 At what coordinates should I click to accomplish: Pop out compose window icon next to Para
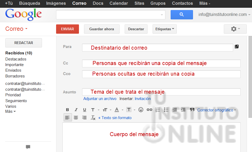click(x=237, y=46)
